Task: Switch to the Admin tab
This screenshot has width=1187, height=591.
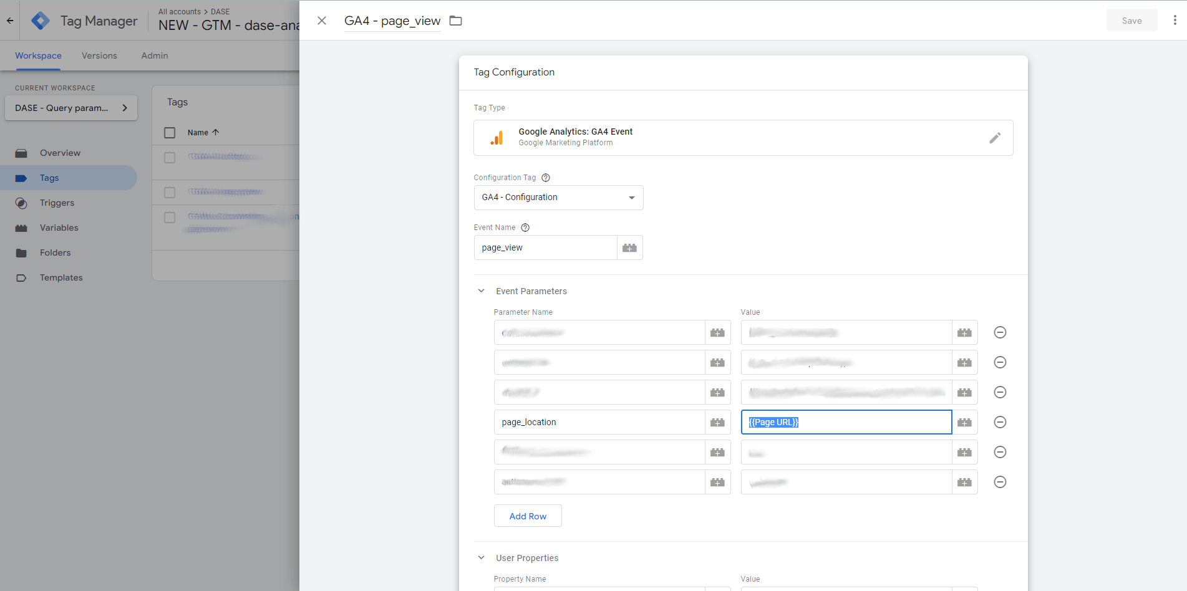Action: coord(155,55)
